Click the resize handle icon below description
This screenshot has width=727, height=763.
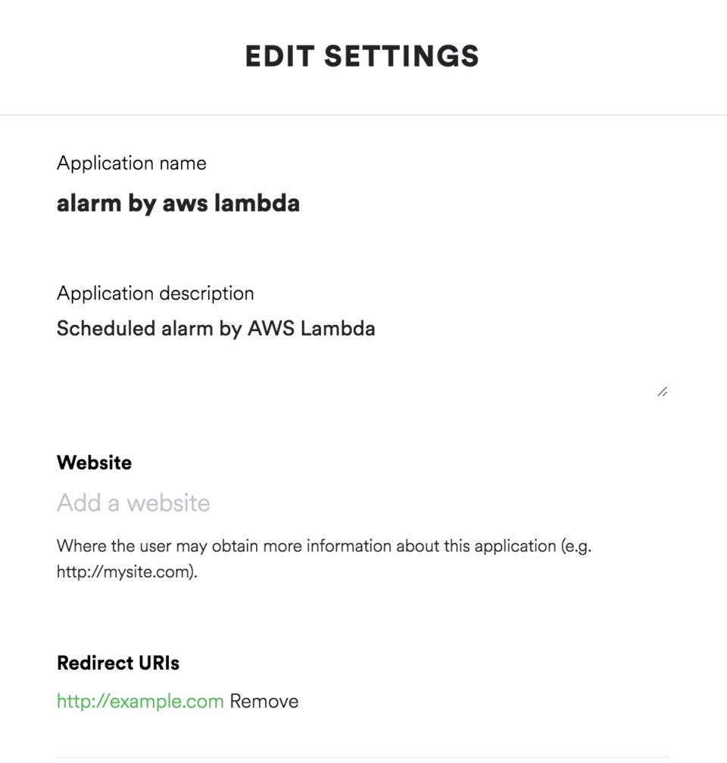point(663,391)
